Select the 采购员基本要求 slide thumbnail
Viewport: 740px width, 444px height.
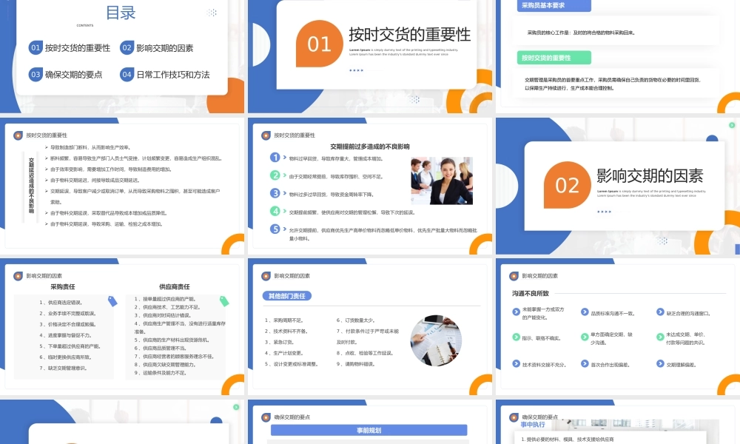coord(618,57)
